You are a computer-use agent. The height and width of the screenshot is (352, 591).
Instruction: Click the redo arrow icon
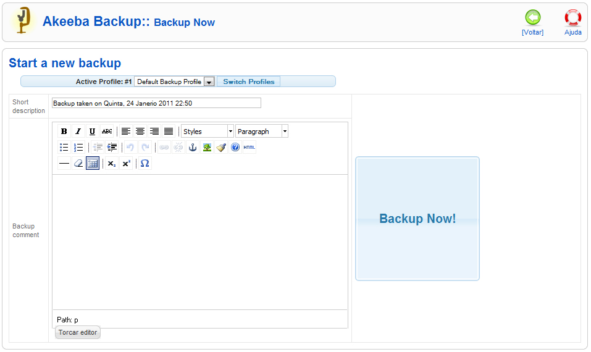[145, 148]
